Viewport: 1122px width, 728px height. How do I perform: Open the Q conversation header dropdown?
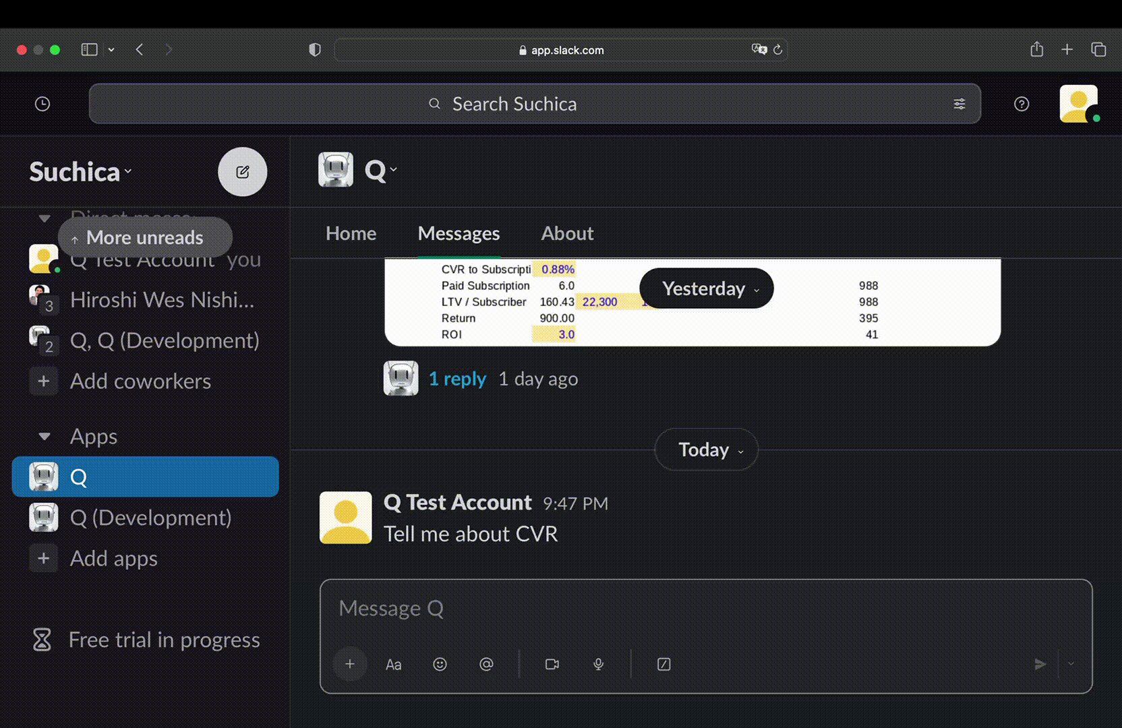380,170
